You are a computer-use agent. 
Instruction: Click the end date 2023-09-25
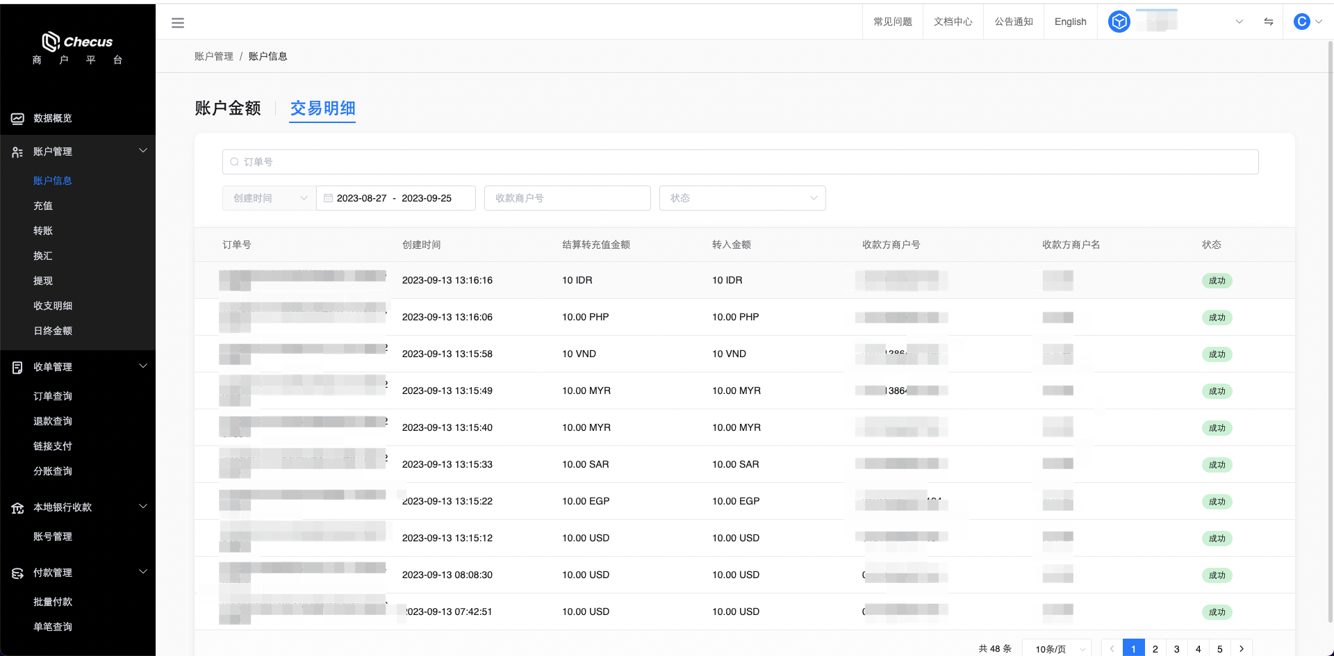(x=427, y=198)
